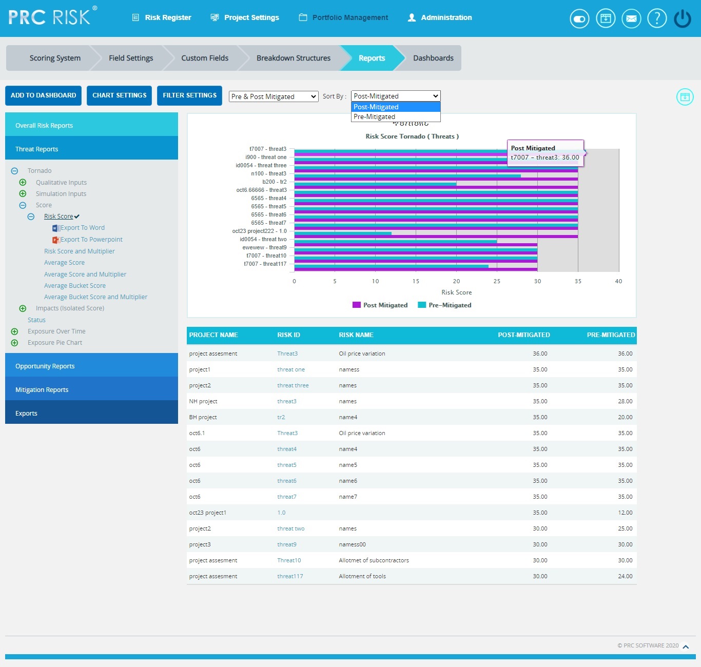Flip the switch toggle icon in top bar
The height and width of the screenshot is (667, 701).
579,18
